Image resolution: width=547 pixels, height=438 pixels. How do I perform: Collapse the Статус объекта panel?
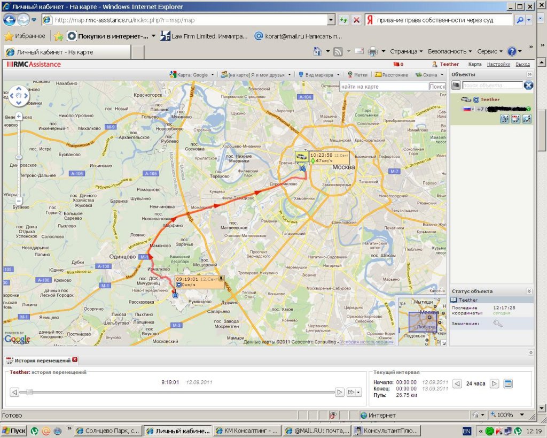[x=529, y=291]
